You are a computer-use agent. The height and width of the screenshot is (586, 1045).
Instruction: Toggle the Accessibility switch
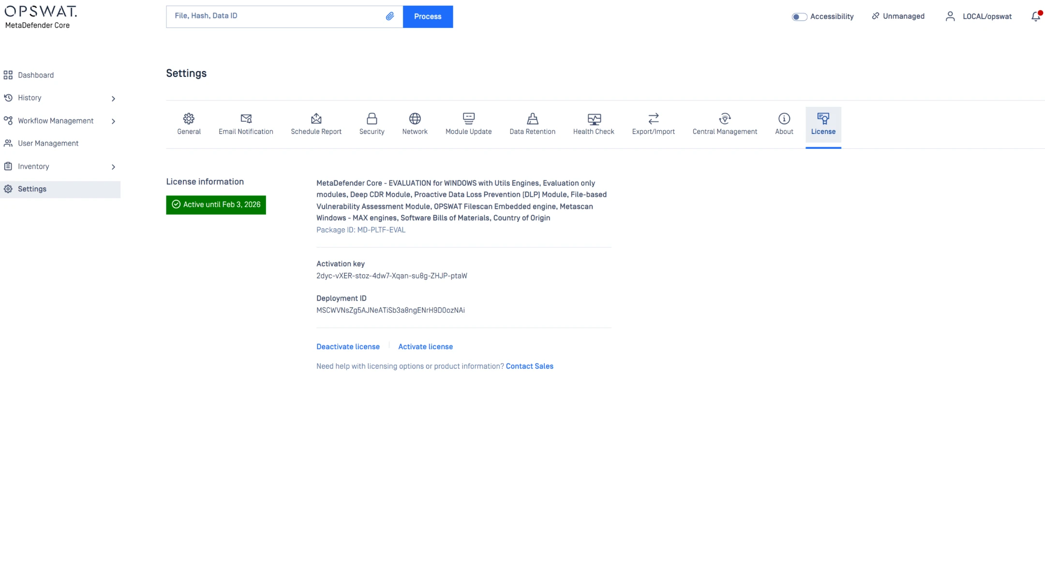point(799,17)
